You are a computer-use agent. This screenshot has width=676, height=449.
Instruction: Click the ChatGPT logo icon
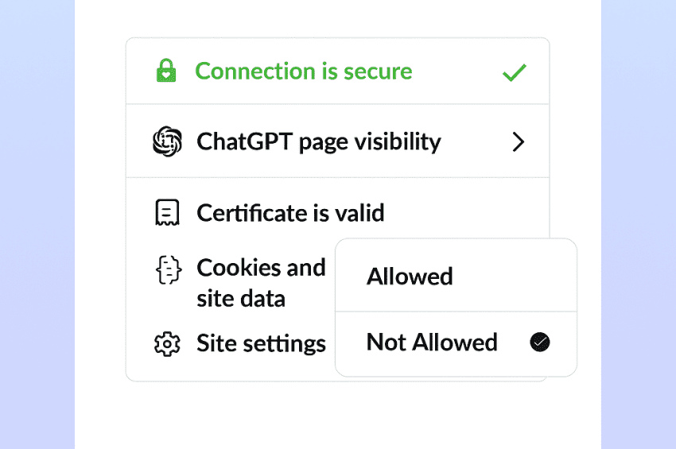pyautogui.click(x=167, y=142)
